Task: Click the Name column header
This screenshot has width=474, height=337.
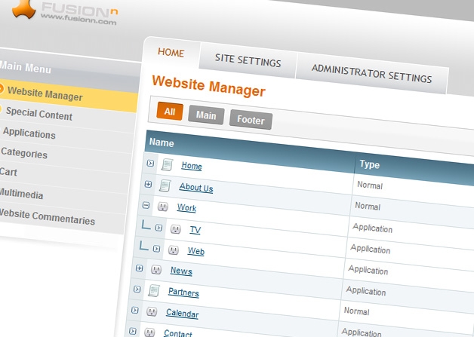Action: click(x=162, y=142)
